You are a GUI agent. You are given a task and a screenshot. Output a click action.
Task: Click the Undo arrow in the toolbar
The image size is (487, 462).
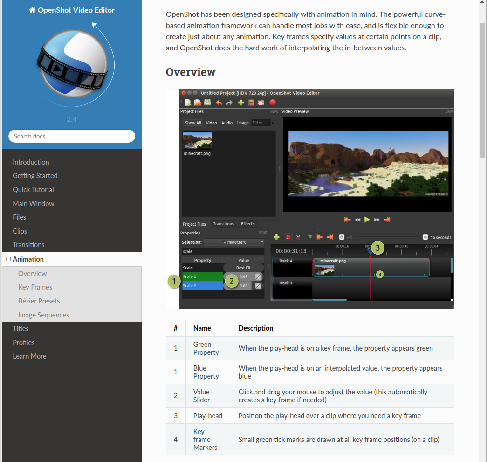pos(219,102)
